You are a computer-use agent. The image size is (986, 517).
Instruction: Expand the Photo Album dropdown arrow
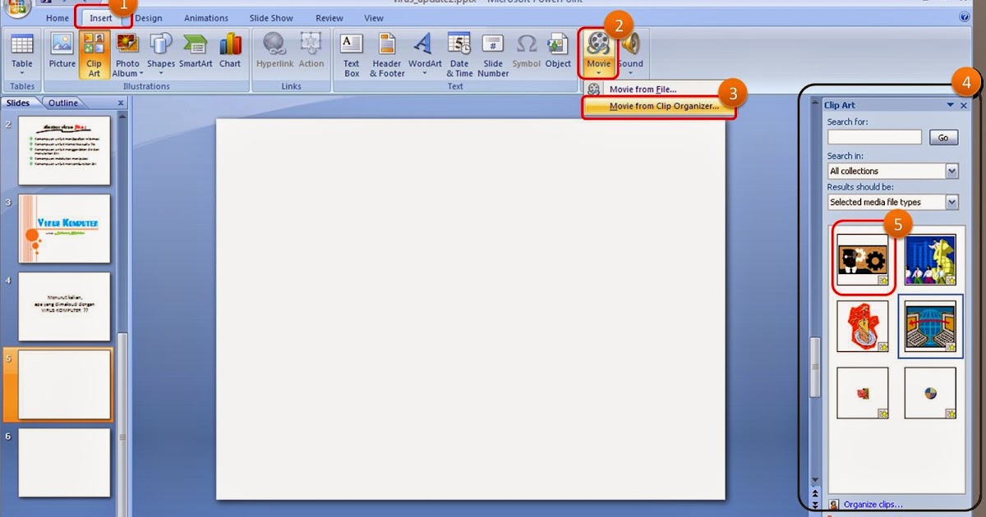click(x=141, y=74)
